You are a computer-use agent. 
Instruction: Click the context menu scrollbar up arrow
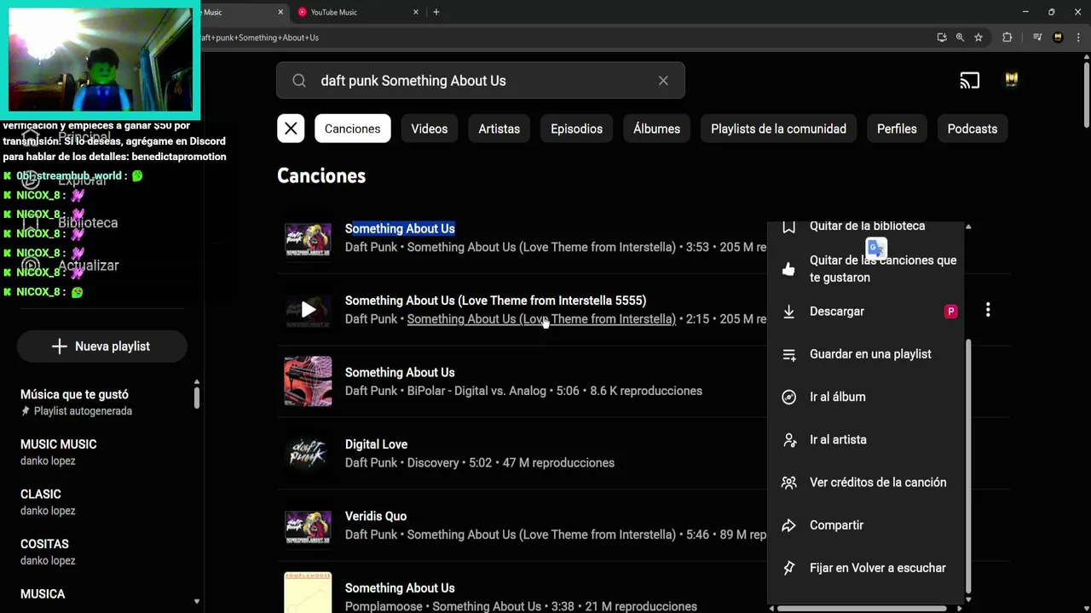(968, 227)
